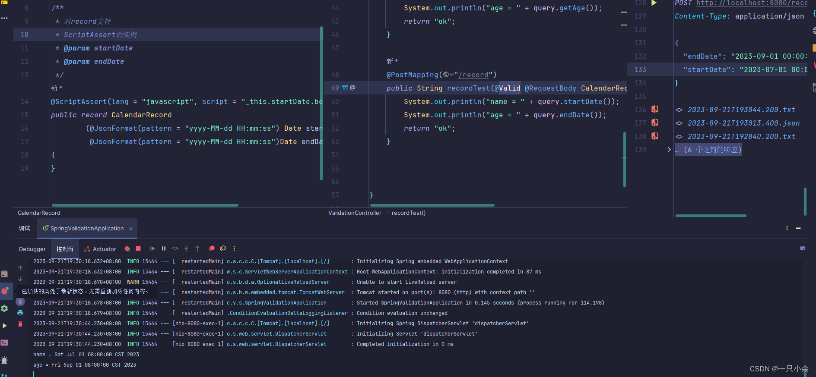Open response file 2023-09-21T193044.200.txt
The image size is (816, 377).
click(x=741, y=110)
